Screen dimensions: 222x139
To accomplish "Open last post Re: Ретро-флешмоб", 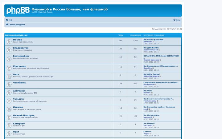I will pyautogui.click(x=154, y=40).
